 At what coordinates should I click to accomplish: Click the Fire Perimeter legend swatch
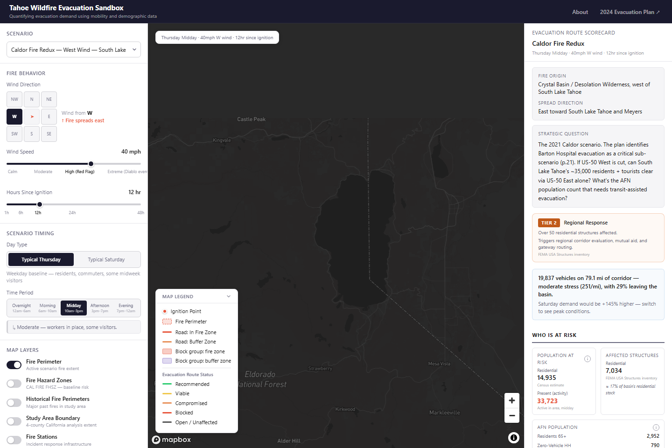[x=167, y=322]
